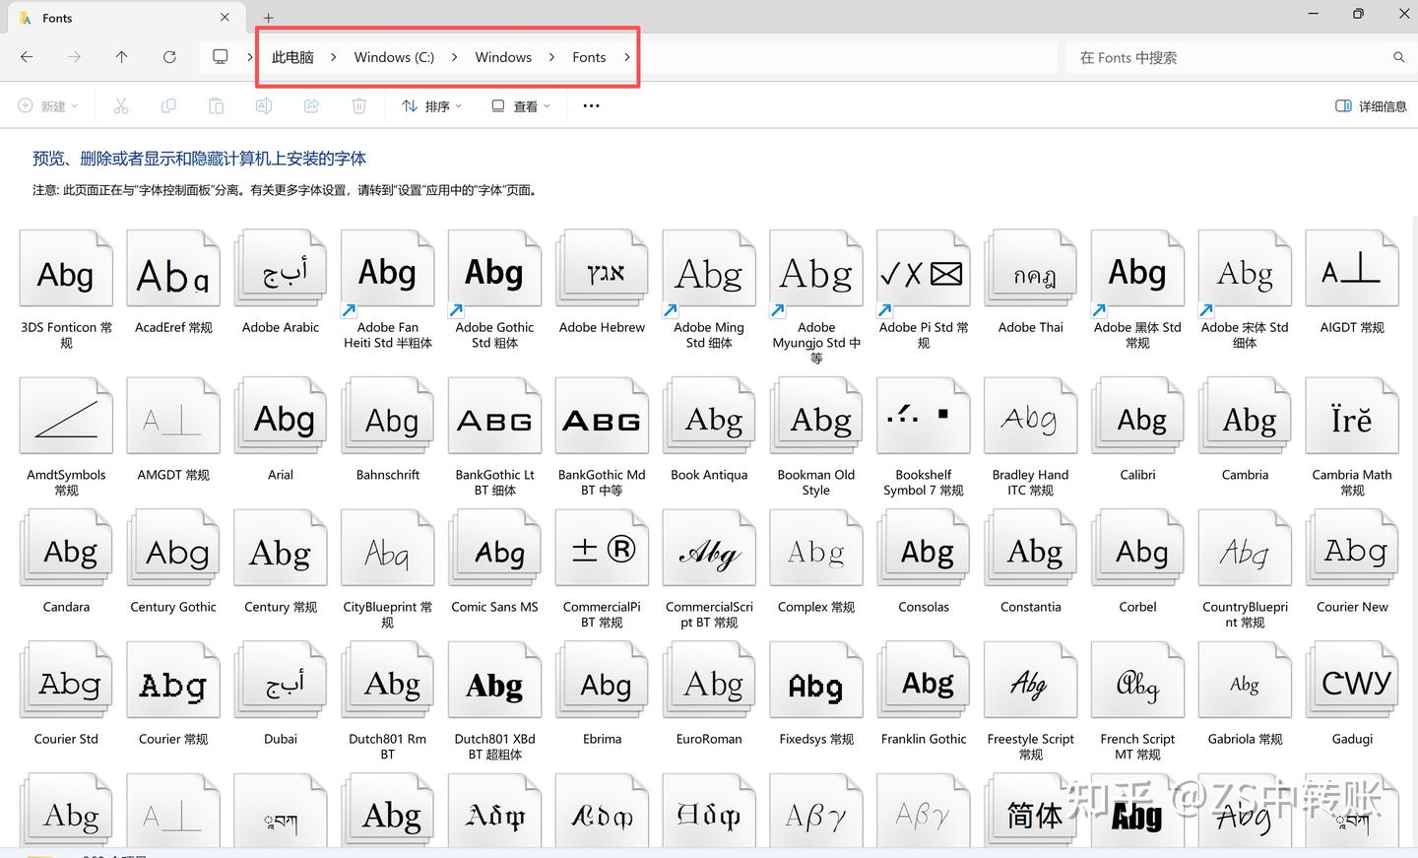Screen dimensions: 1418x858
Task: Click the Paste clipboard icon
Action: coord(216,106)
